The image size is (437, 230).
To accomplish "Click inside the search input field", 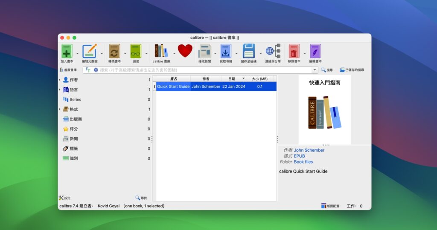I will pyautogui.click(x=206, y=70).
